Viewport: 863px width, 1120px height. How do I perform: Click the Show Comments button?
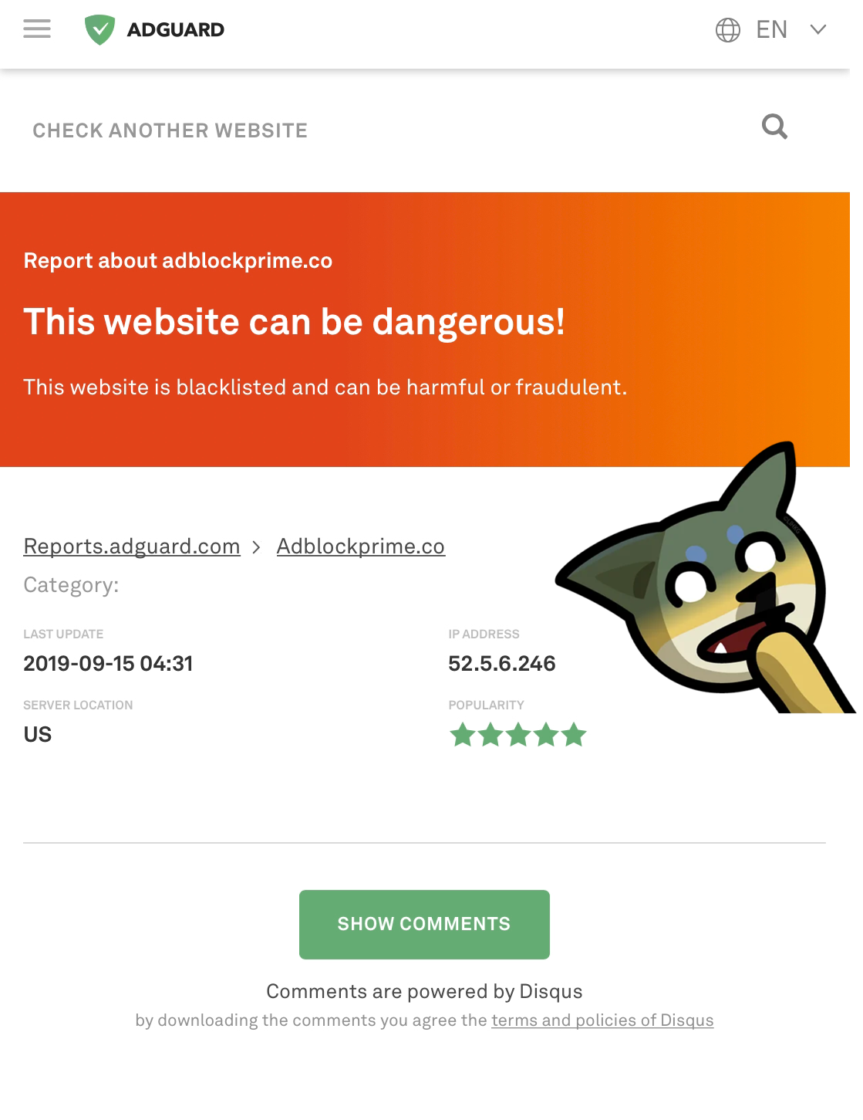pos(424,924)
